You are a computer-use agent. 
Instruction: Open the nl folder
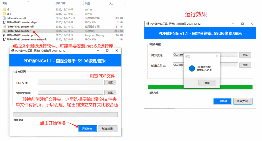tap(8, 9)
